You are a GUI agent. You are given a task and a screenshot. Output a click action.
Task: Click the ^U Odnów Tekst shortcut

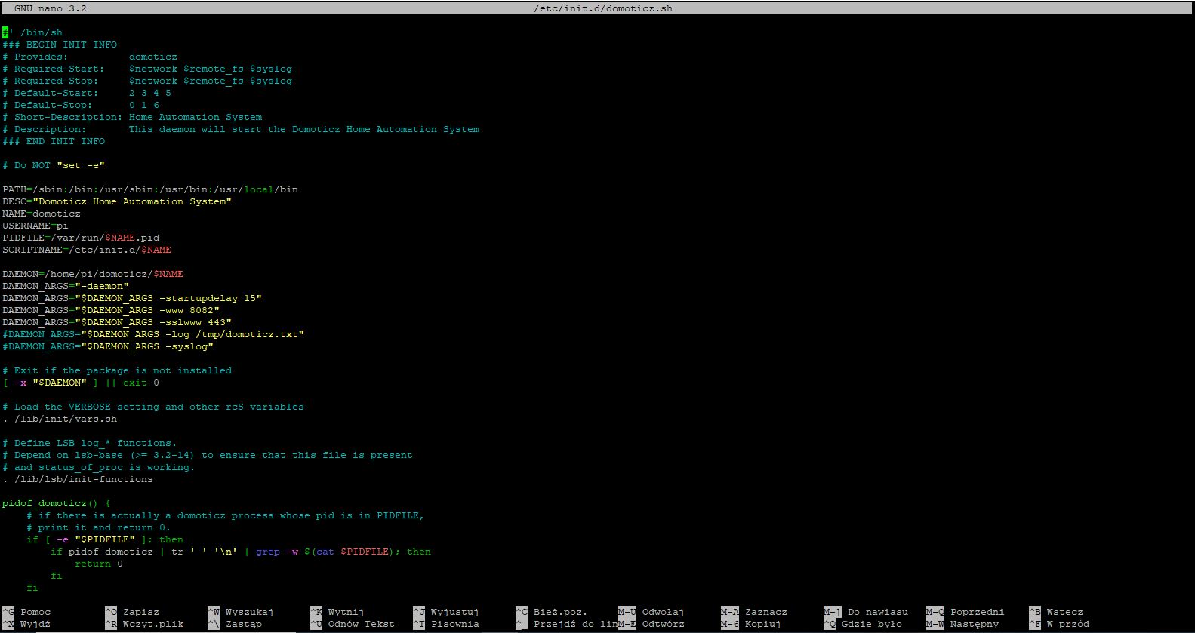[353, 624]
